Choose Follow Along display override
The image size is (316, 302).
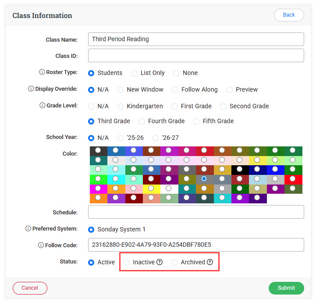pos(175,89)
